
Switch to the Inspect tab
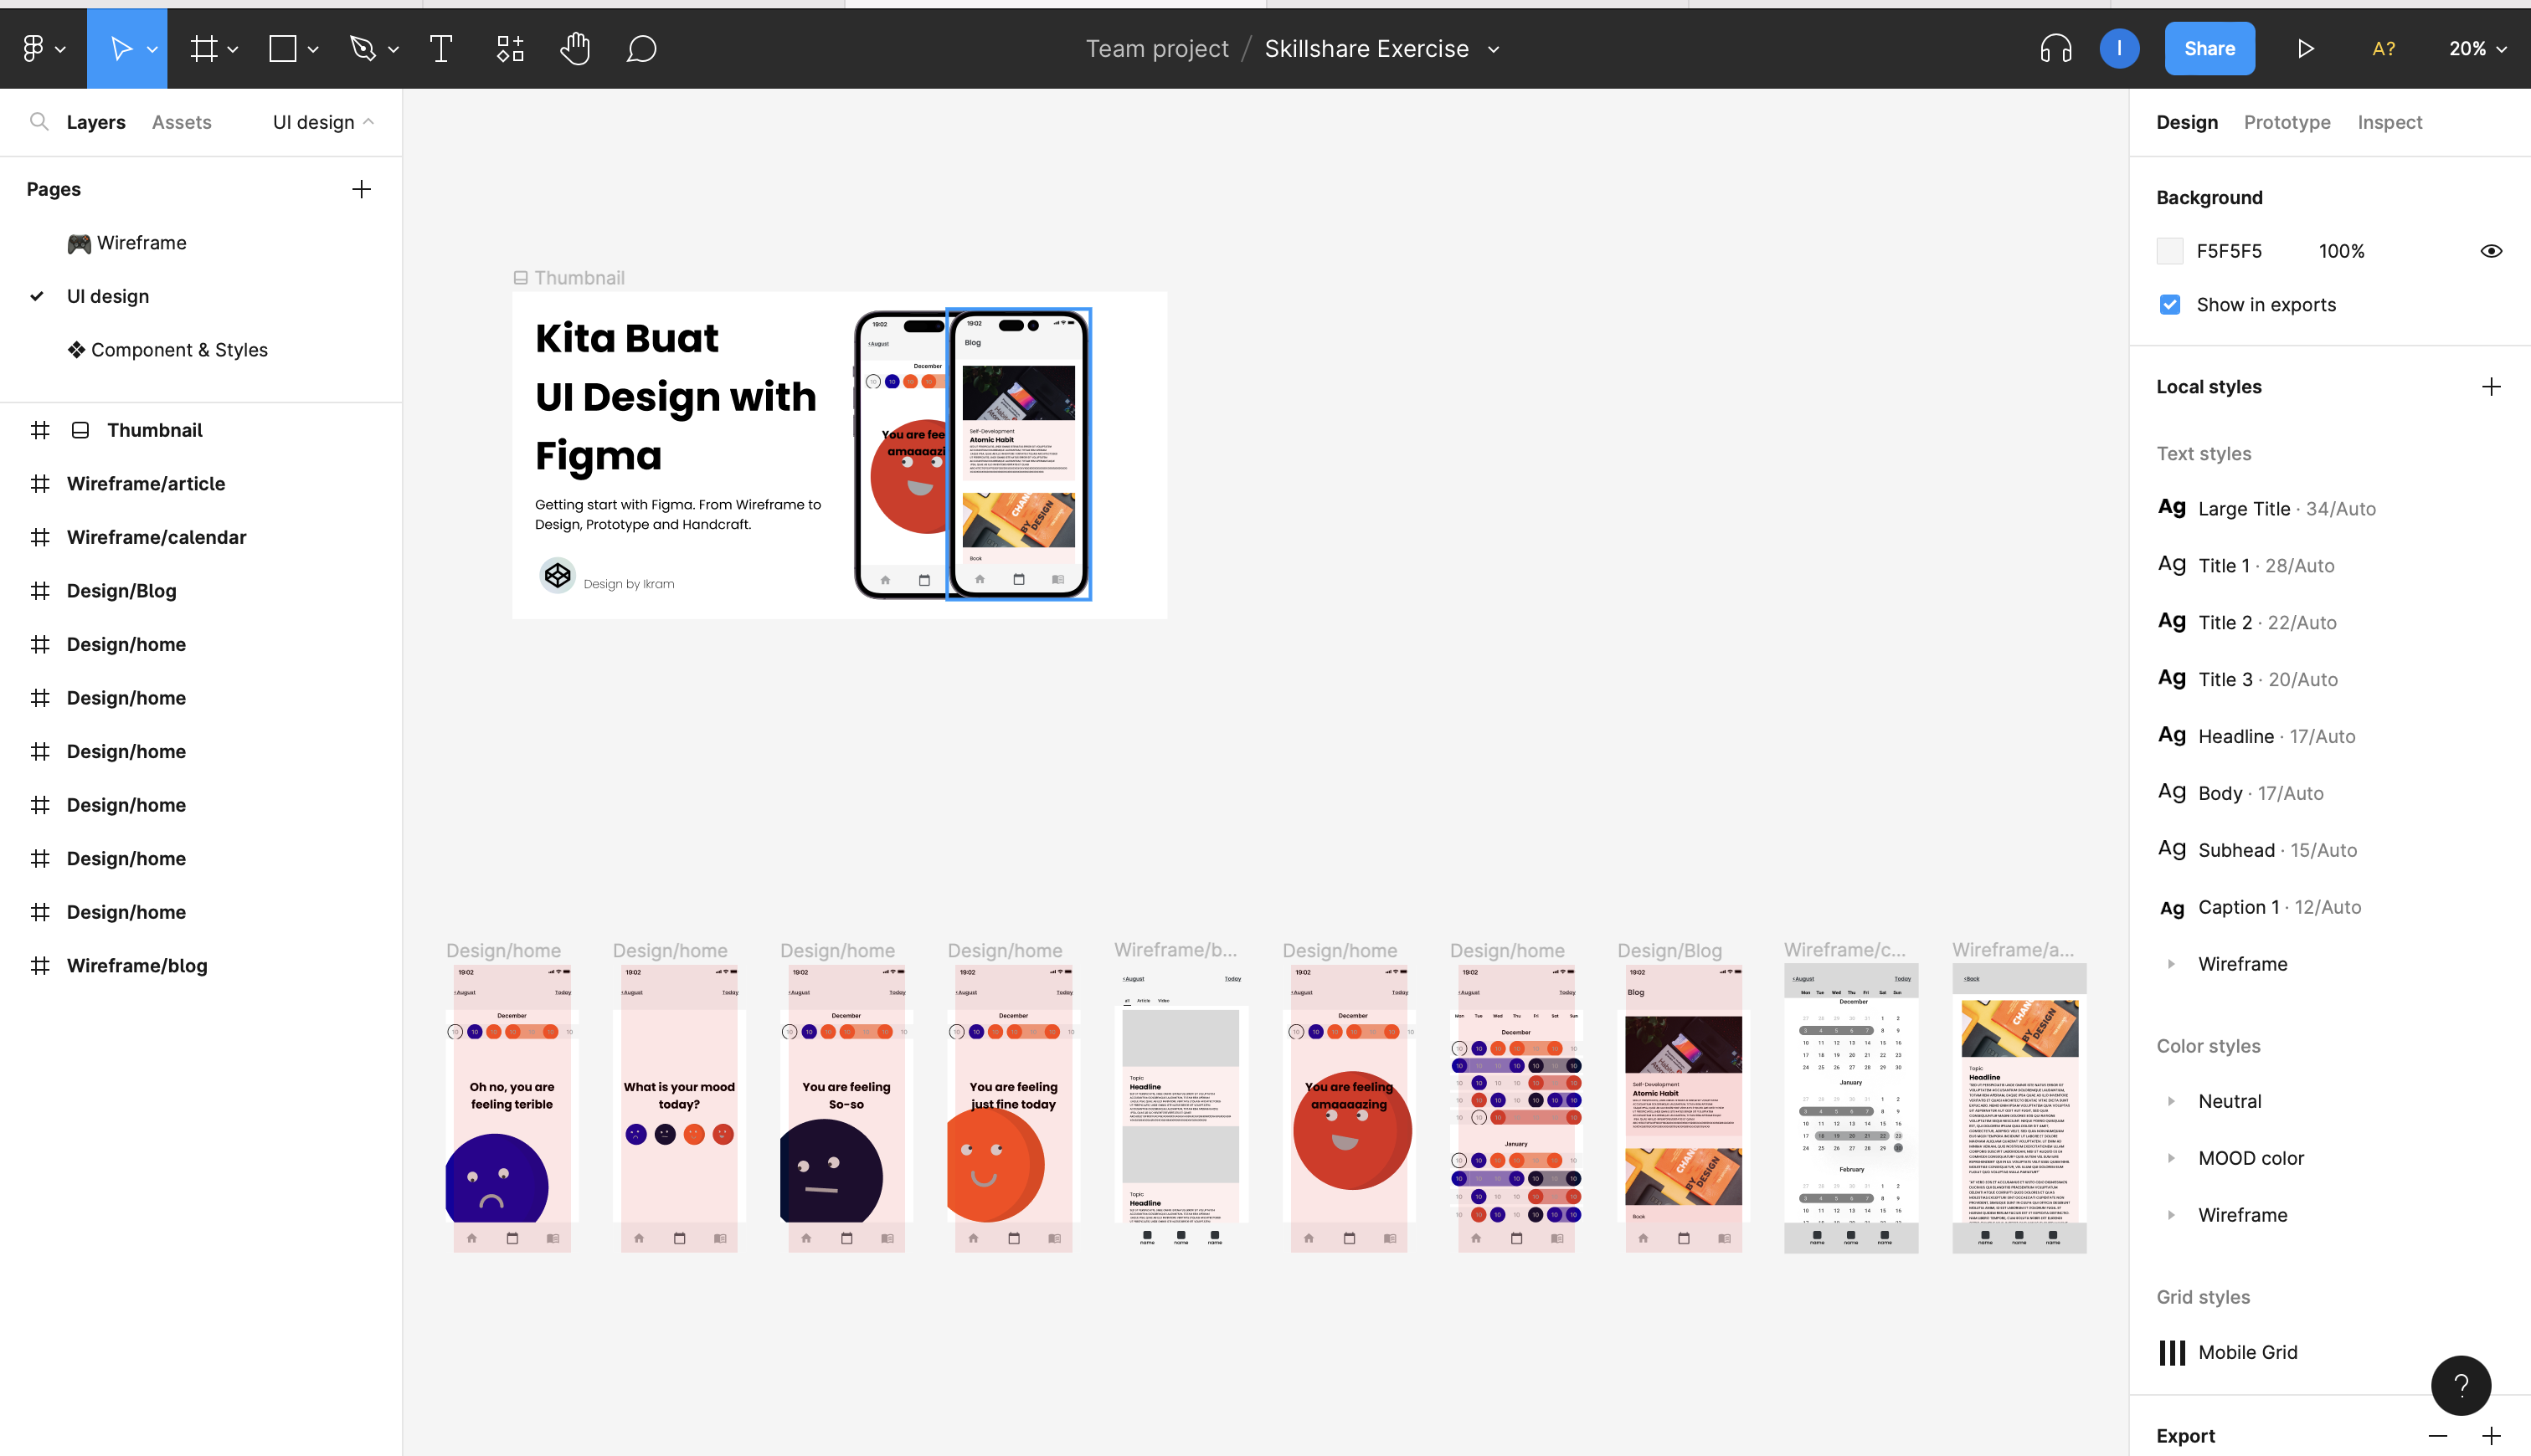pos(2390,122)
